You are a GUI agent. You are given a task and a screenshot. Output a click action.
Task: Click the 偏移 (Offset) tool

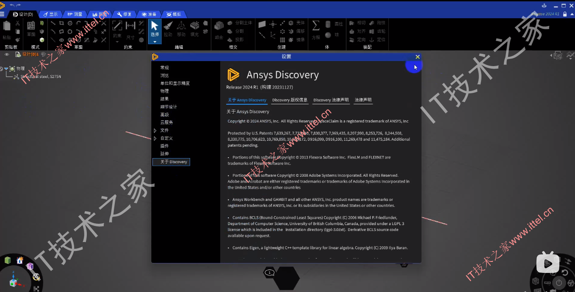click(x=296, y=31)
